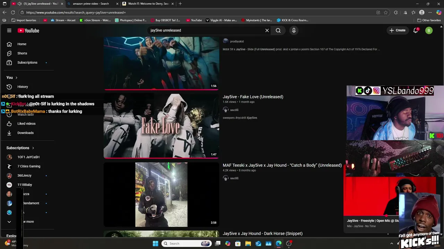The height and width of the screenshot is (249, 444).
Task: Show hidden system tray icons chevron
Action: point(392,243)
